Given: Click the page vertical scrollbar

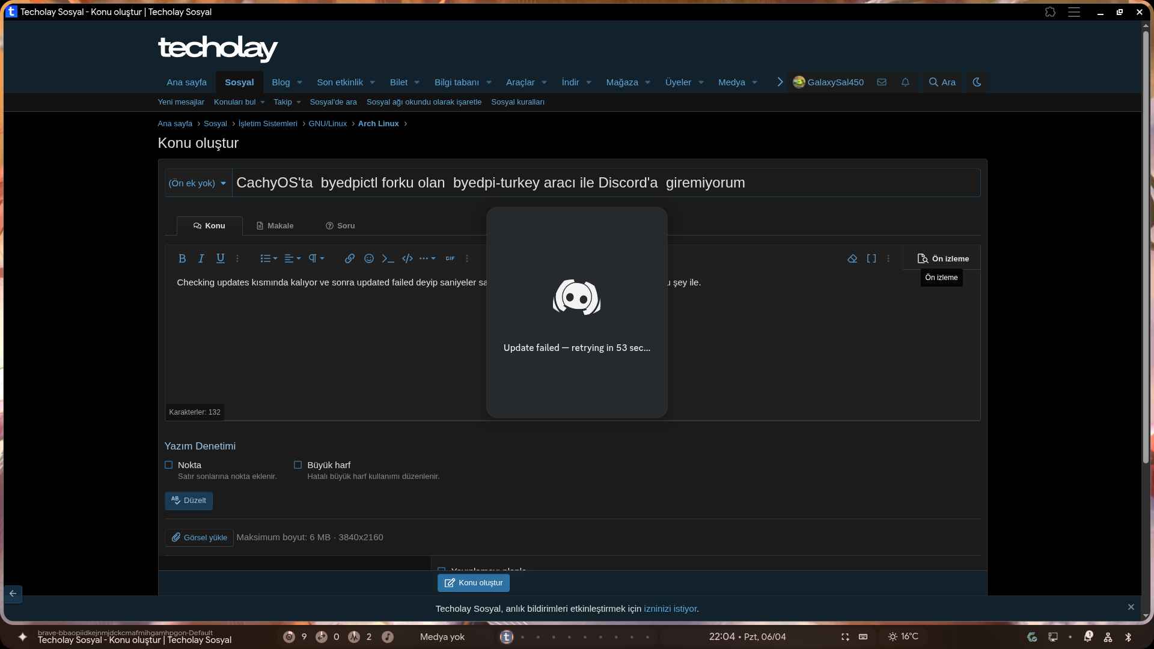Looking at the screenshot, I should coord(1146,246).
